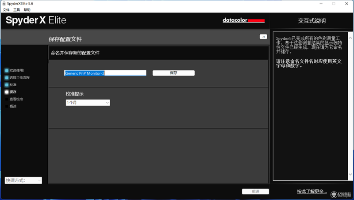The width and height of the screenshot is (354, 200).
Task: Close the SpyderXElite window
Action: pyautogui.click(x=346, y=4)
